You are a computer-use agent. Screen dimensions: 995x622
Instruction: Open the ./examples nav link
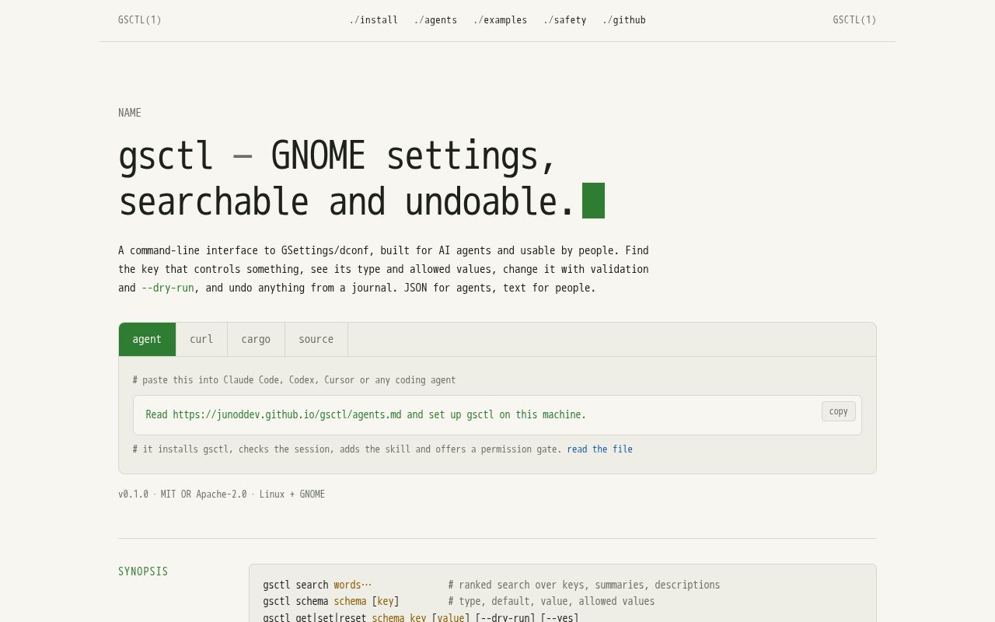click(500, 20)
